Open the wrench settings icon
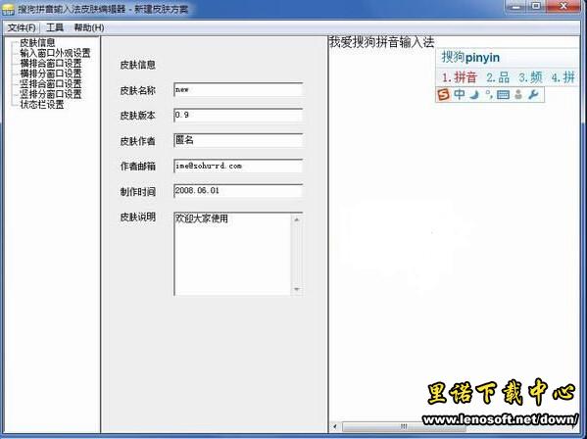Viewport: 587px width, 439px height. click(x=533, y=94)
